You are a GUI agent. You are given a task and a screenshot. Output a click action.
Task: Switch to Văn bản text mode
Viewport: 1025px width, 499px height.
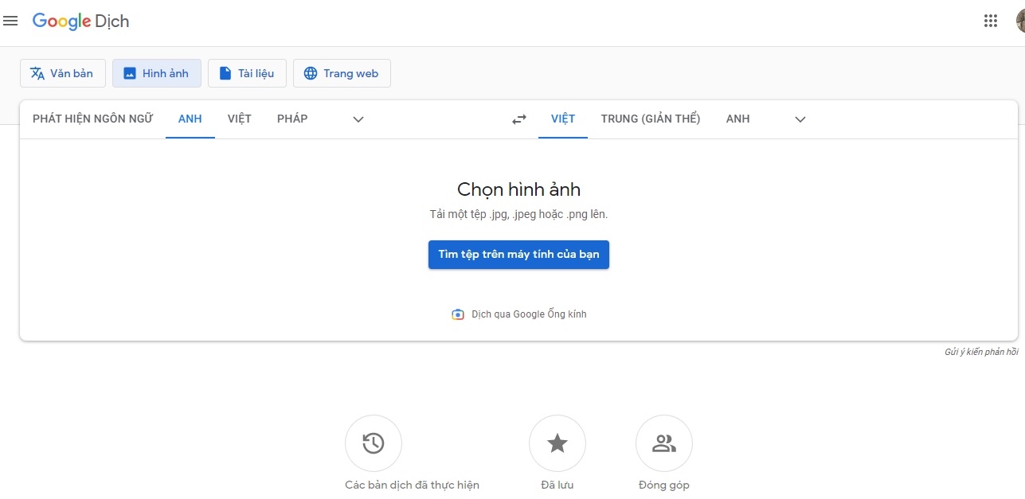click(63, 73)
